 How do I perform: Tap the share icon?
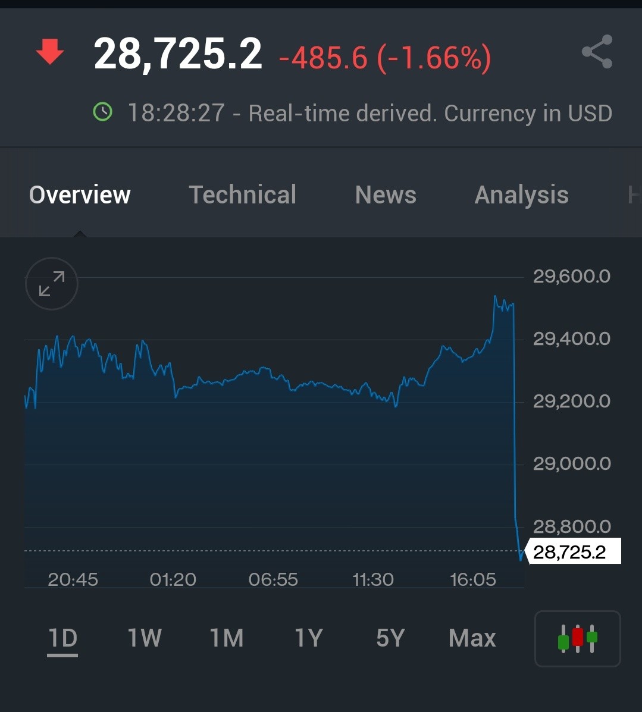coord(597,52)
